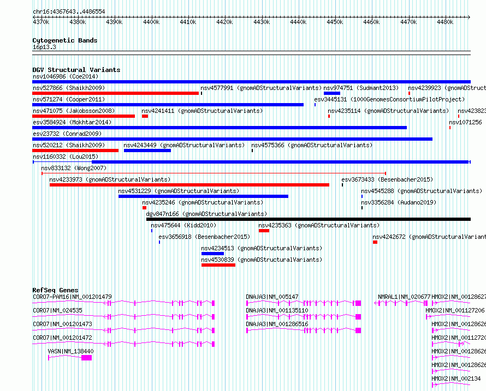Select the RefSeq Genes track title
Image resolution: width=486 pixels, height=391 pixels.
[55, 290]
